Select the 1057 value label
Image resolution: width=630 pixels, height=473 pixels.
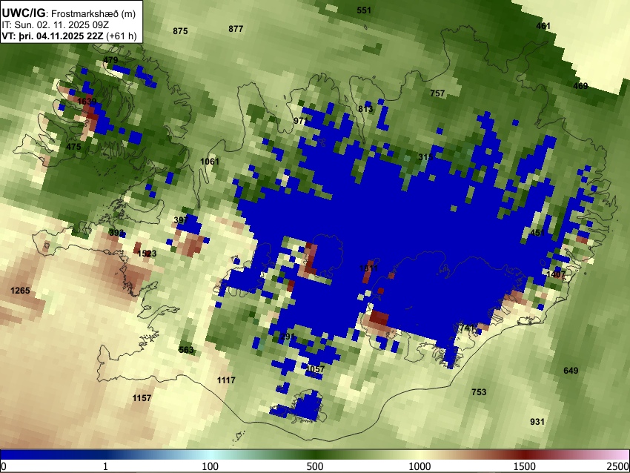coord(315,369)
